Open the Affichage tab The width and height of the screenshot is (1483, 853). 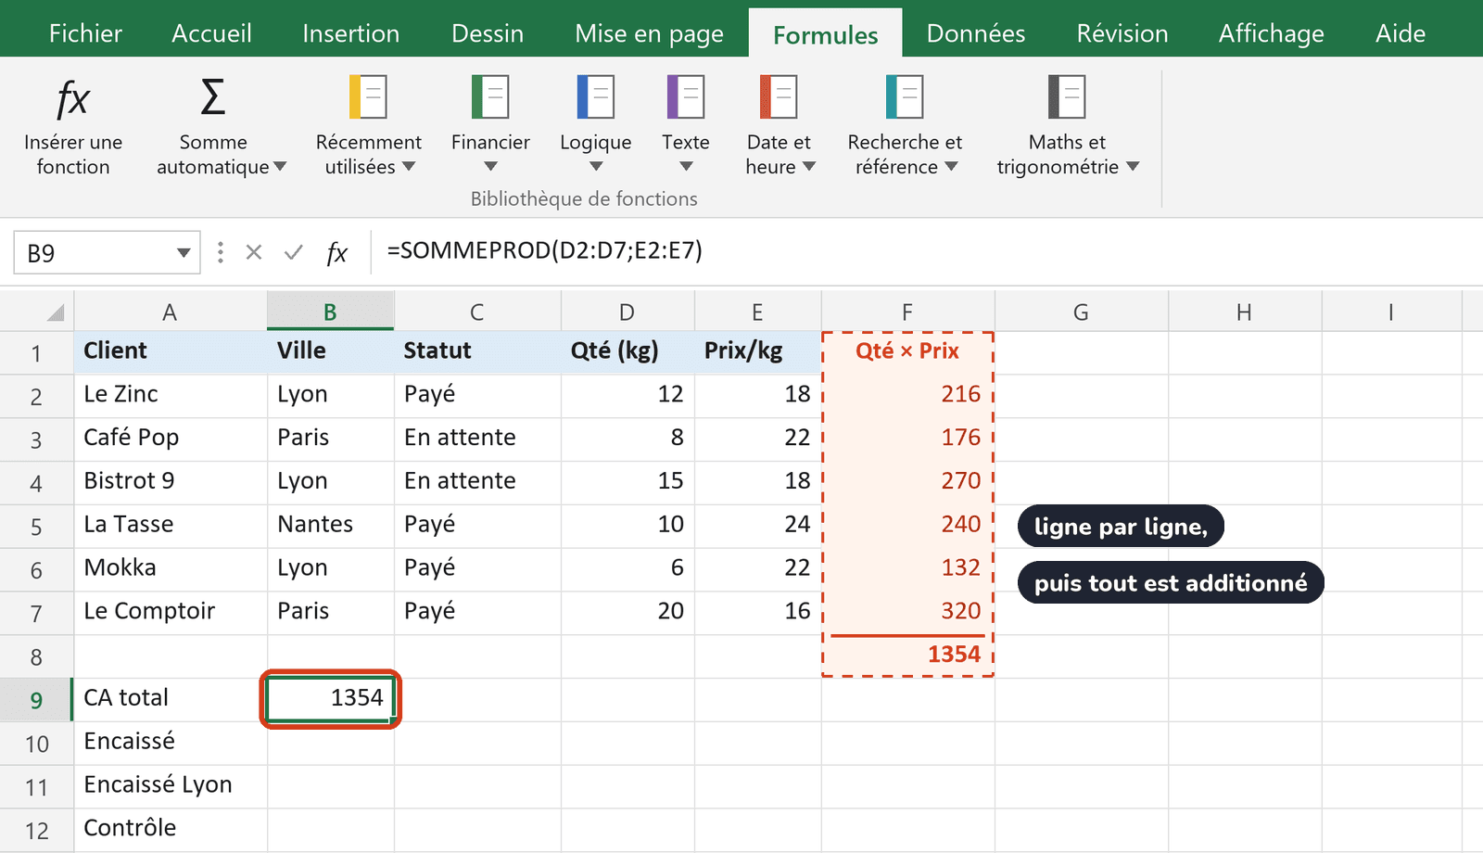(1271, 34)
